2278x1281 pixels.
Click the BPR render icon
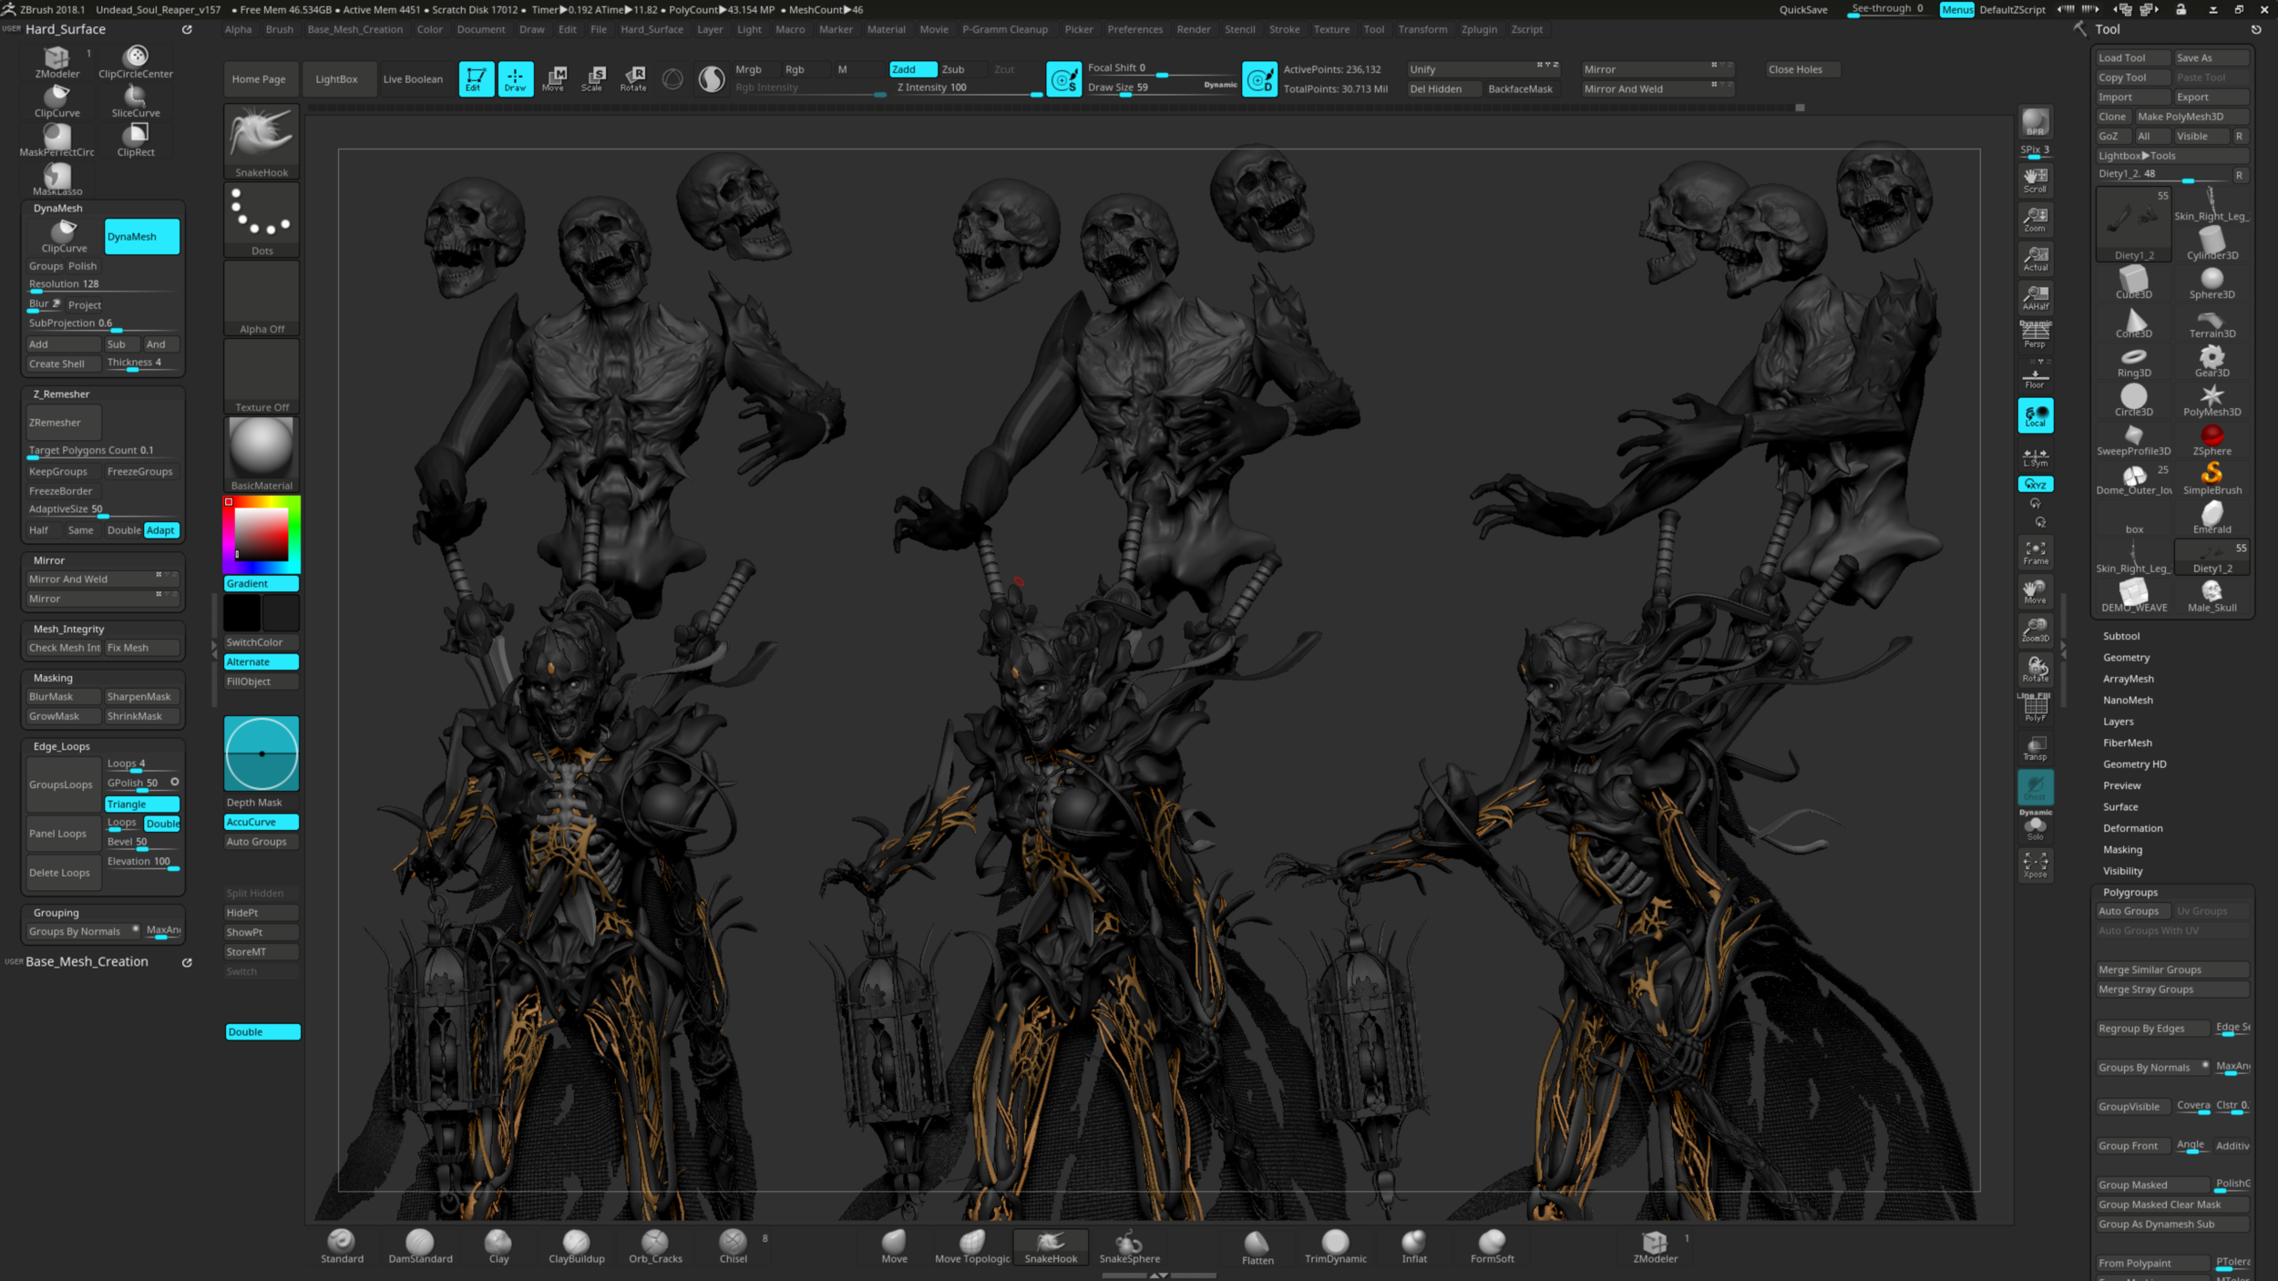point(2035,123)
